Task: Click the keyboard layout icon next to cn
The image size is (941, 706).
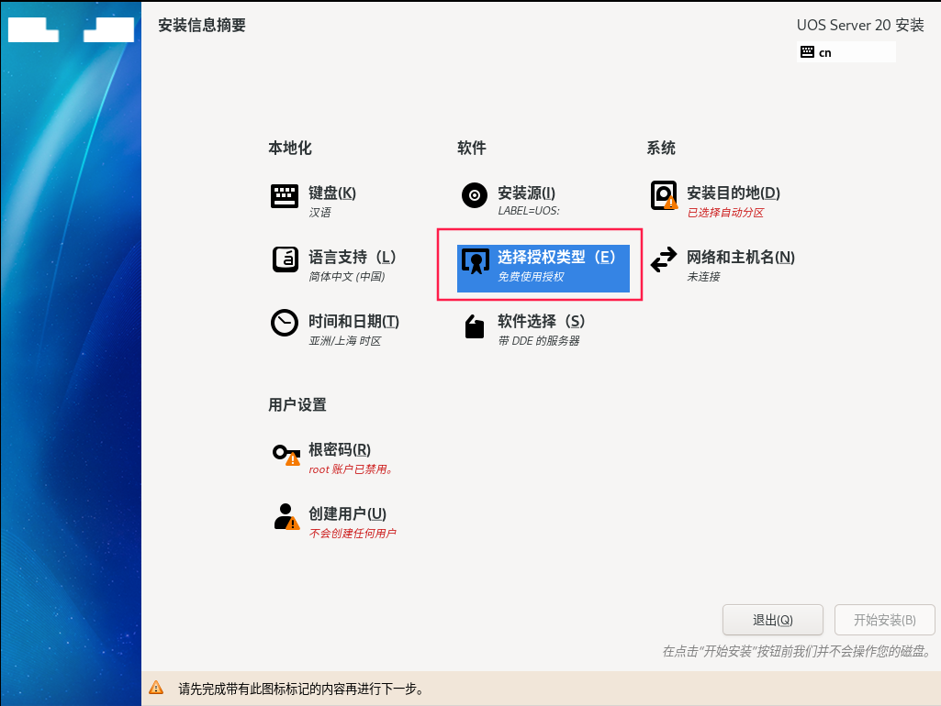Action: 807,52
